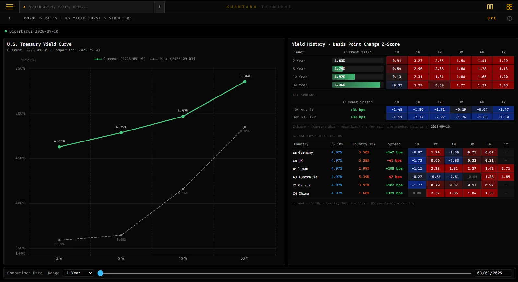Screen dimensions: 518x282
Task: Click the Country column header
Action: (301, 144)
